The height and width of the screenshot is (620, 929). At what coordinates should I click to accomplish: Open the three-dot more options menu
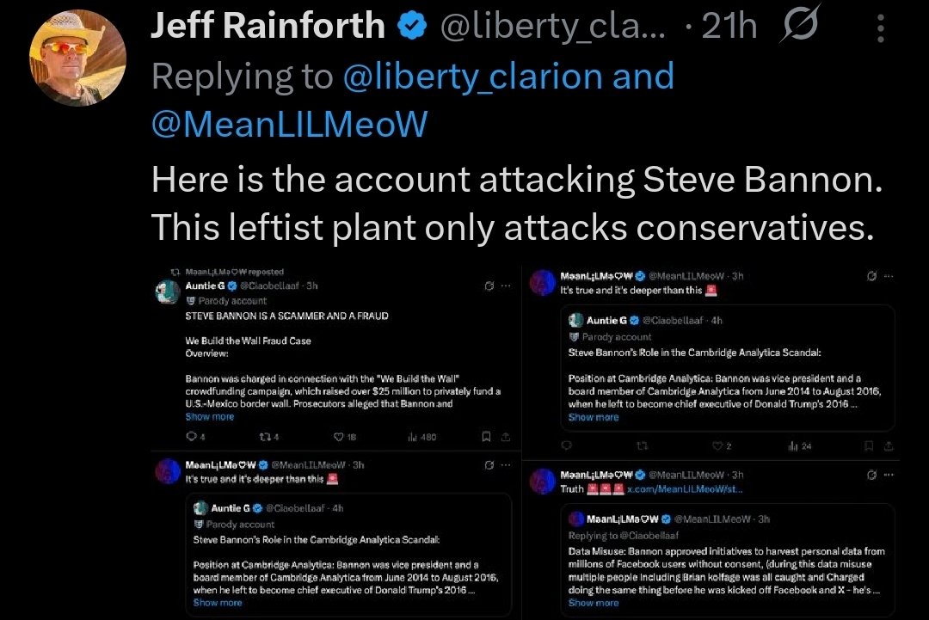(x=881, y=28)
